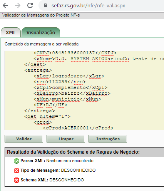Click the det nItem="1" line
The height and width of the screenshot is (191, 164).
pyautogui.click(x=47, y=116)
